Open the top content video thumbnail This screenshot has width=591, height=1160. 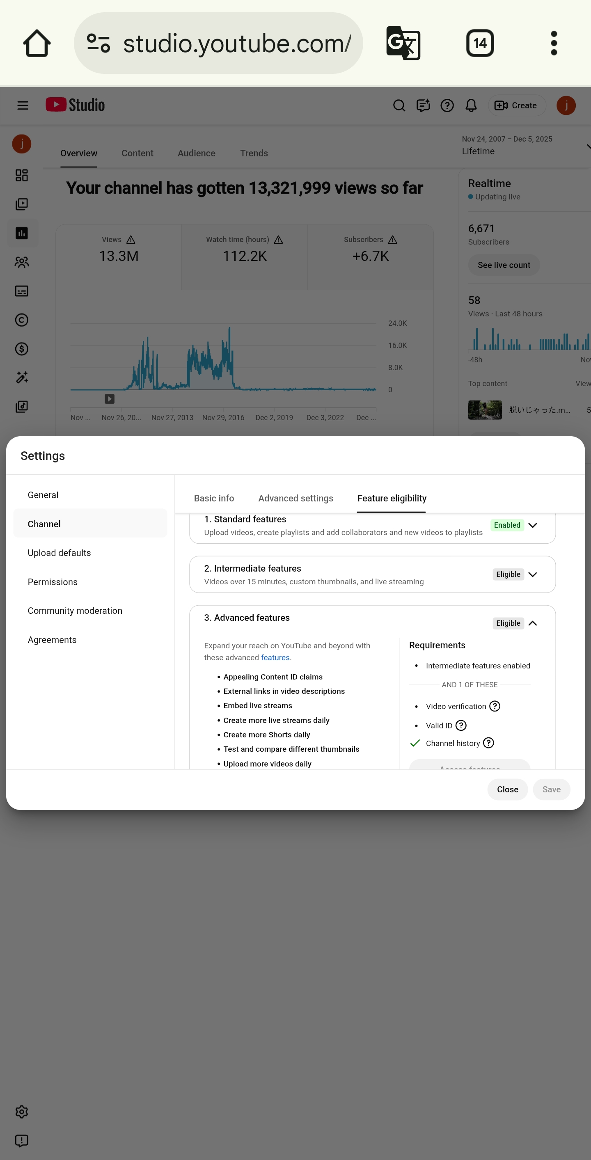point(485,410)
